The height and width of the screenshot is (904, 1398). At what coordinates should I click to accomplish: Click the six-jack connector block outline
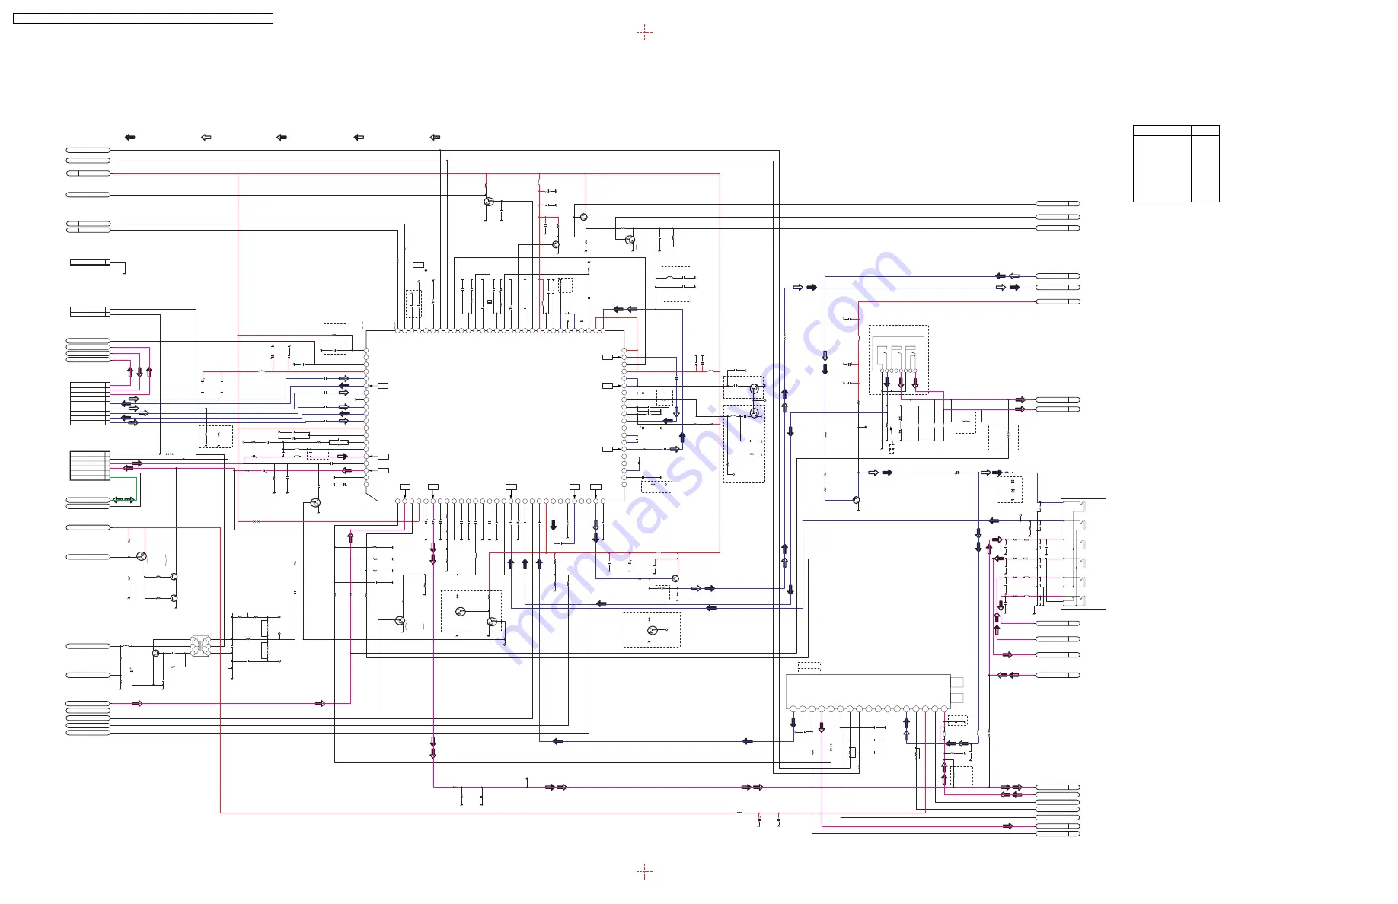tap(1083, 554)
